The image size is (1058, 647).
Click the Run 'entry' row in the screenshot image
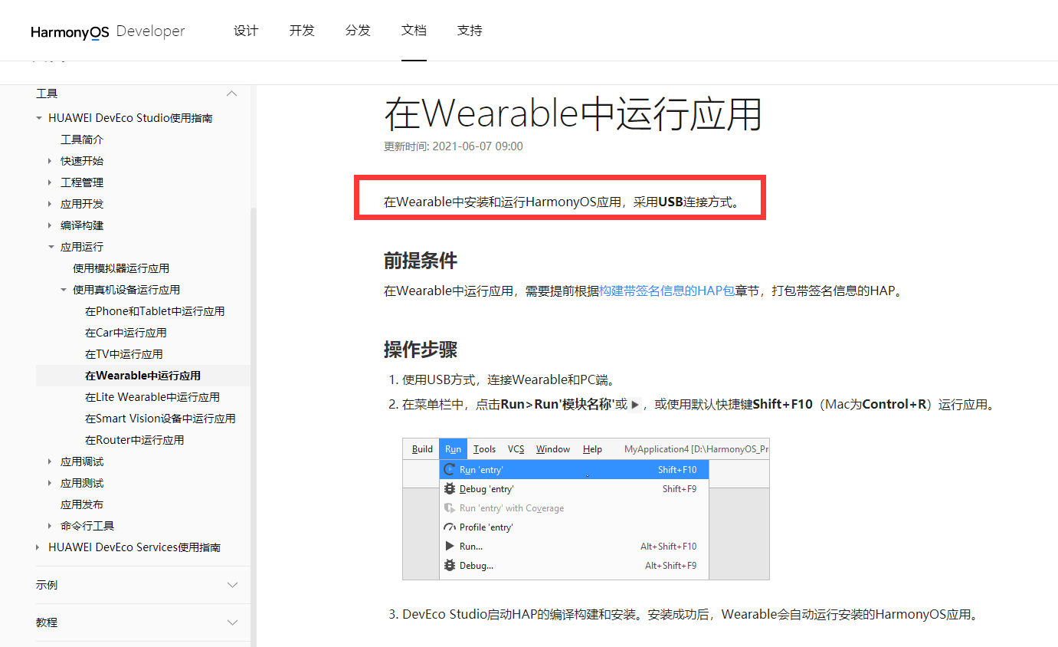574,470
